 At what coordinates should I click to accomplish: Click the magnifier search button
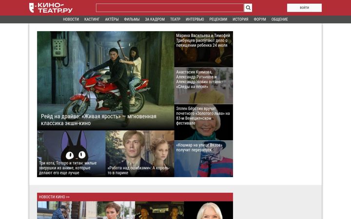[x=248, y=8]
